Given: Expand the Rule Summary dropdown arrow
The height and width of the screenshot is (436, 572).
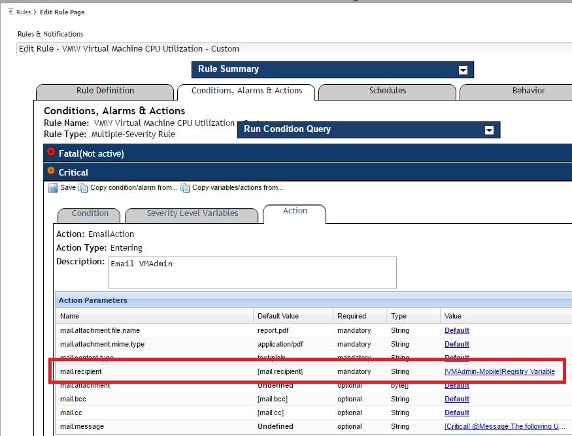Looking at the screenshot, I should coord(463,70).
